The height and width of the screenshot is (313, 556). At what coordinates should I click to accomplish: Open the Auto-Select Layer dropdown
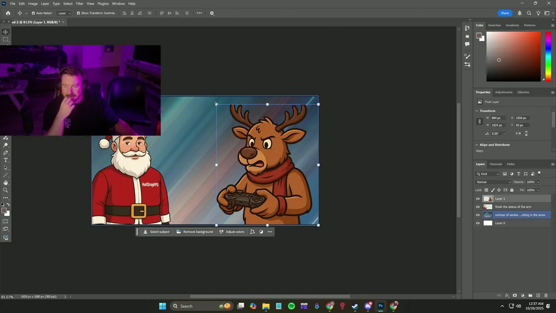pyautogui.click(x=64, y=13)
